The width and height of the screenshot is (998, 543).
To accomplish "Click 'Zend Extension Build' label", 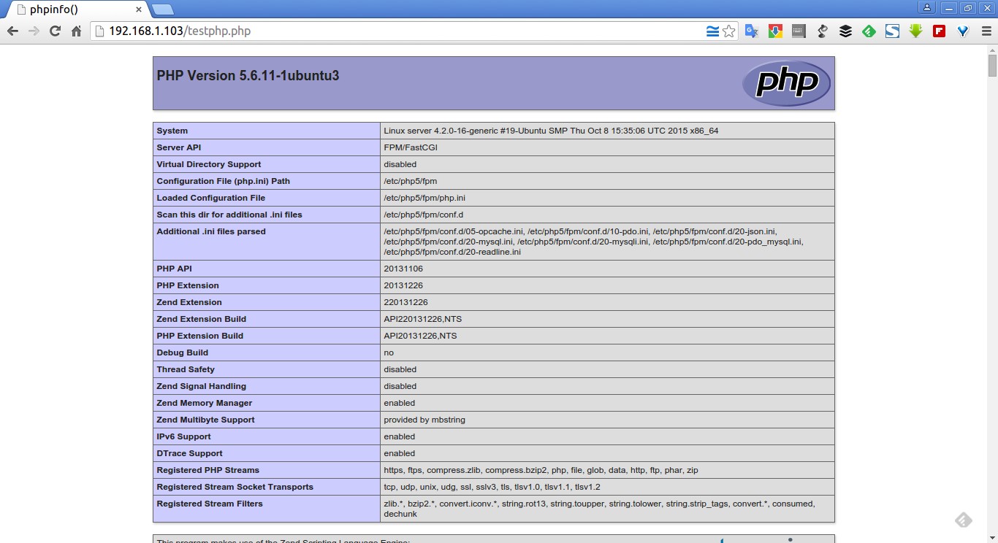I will [x=201, y=319].
